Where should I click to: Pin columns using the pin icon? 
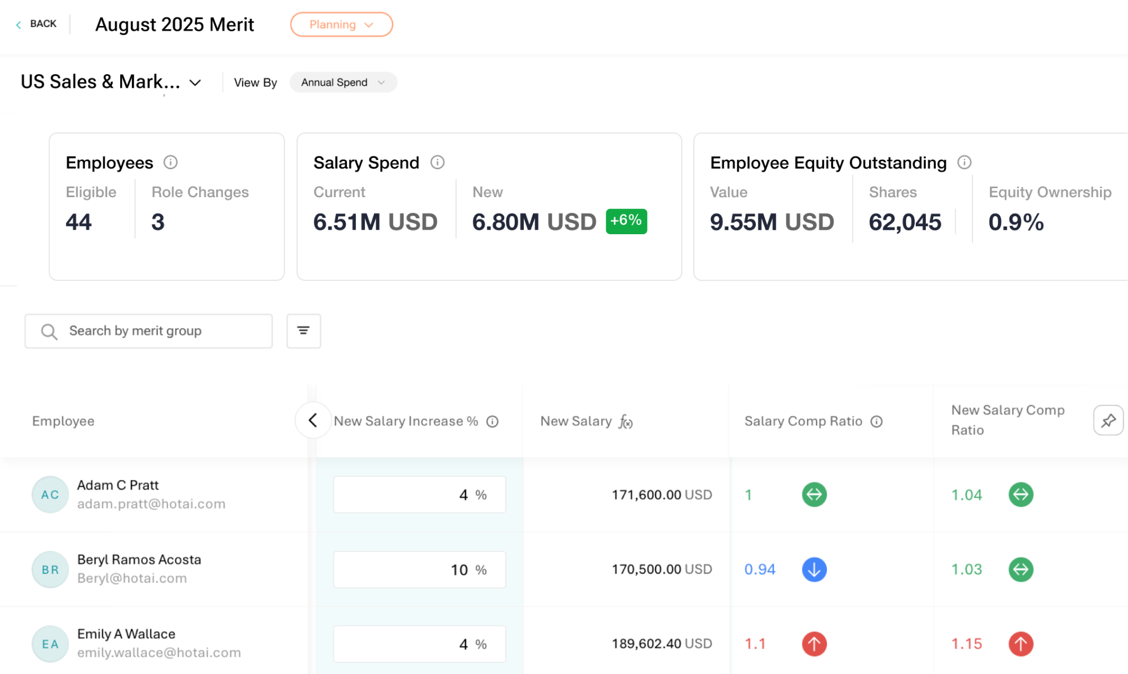1108,420
